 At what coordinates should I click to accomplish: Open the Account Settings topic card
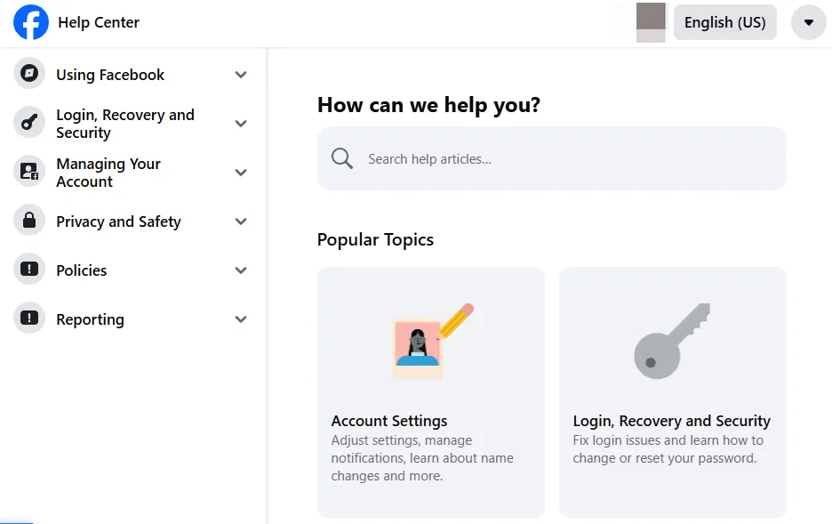tap(430, 391)
